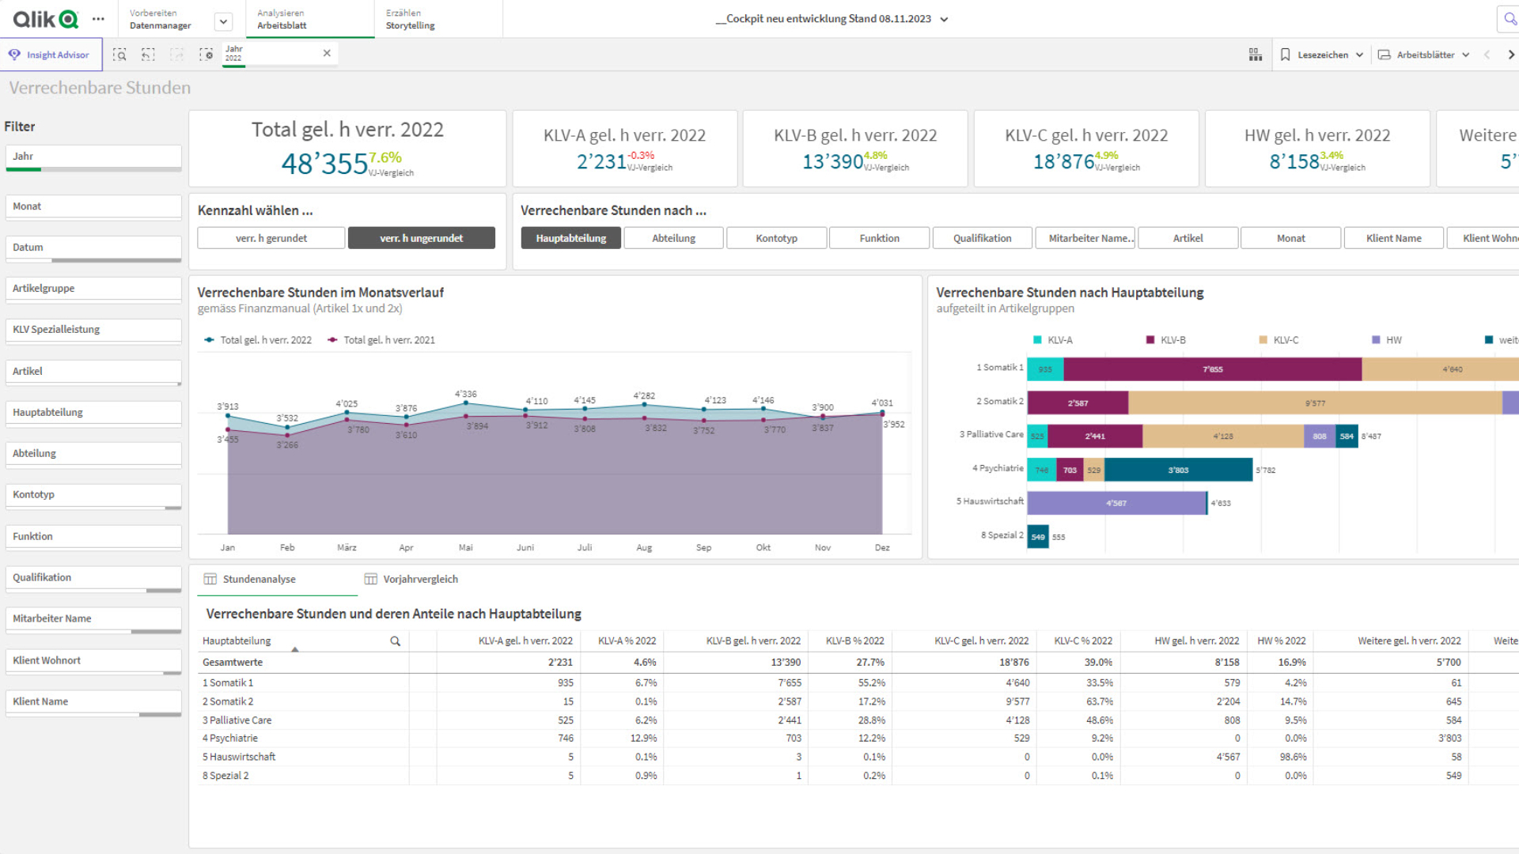Open the Monat filter pane field
This screenshot has width=1519, height=854.
click(x=93, y=206)
